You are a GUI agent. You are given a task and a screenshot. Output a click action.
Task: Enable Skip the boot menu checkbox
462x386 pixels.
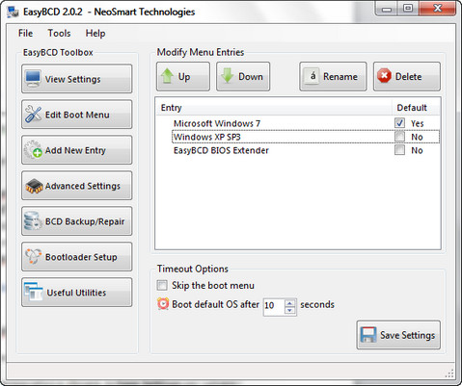click(x=162, y=285)
